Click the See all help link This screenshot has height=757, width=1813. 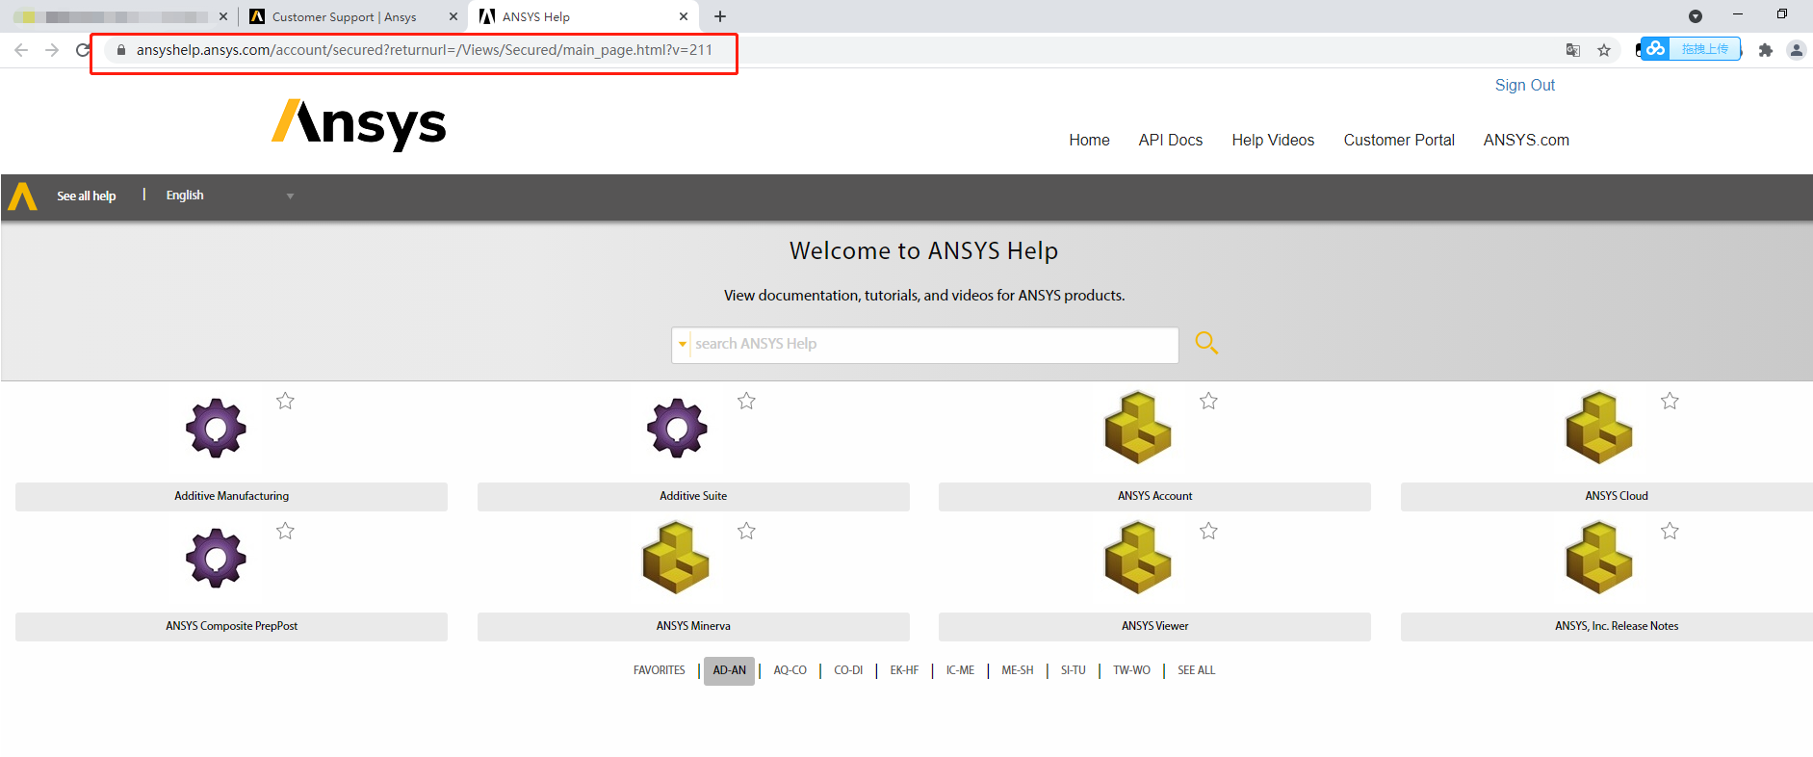click(x=86, y=196)
